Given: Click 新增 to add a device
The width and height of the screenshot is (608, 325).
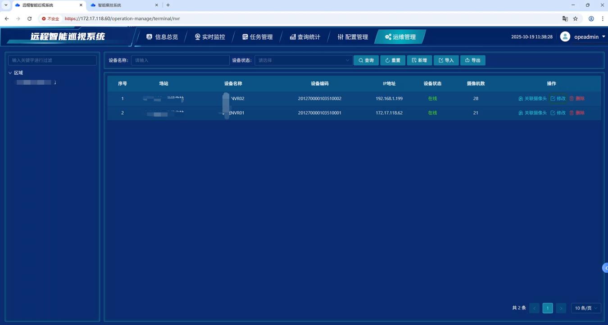Looking at the screenshot, I should pyautogui.click(x=419, y=60).
